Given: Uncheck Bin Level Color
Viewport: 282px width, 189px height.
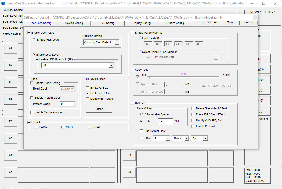Looking at the screenshot, I should [x=87, y=93].
